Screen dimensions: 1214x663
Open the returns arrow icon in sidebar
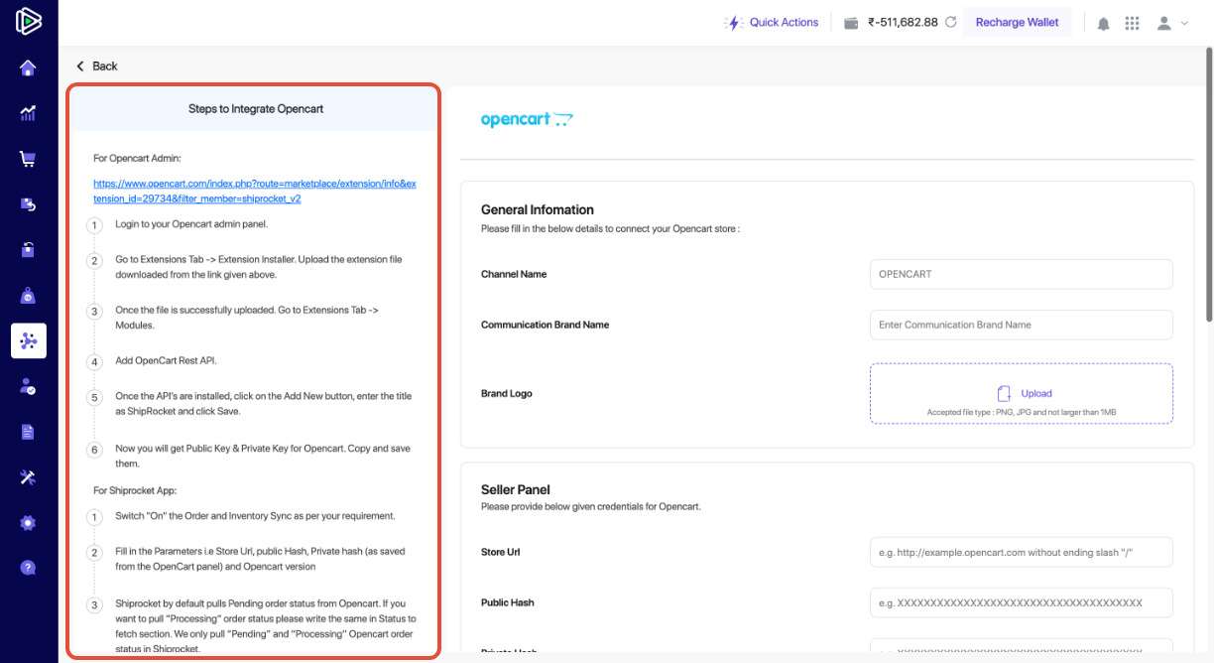tap(28, 204)
